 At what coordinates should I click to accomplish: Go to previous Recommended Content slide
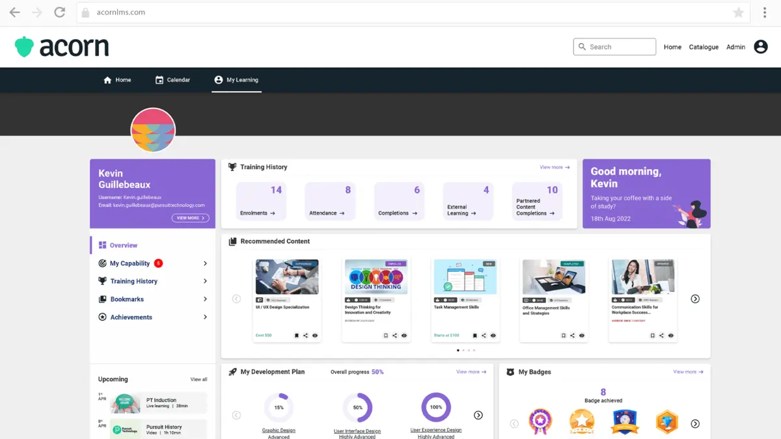tap(236, 299)
